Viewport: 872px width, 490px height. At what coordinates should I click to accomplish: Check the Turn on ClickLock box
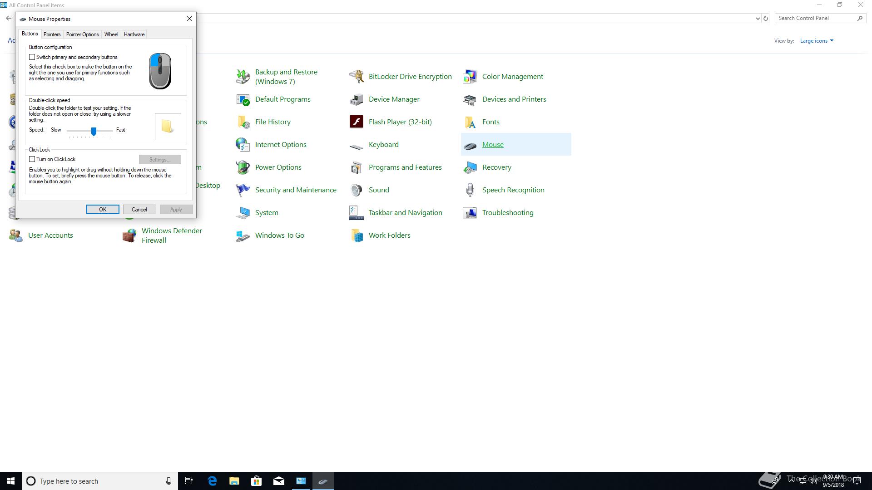(x=32, y=159)
